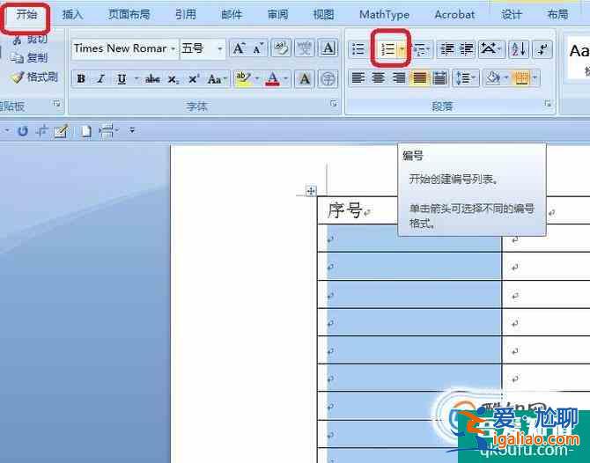Click the character shading A icon
590x463 pixels.
click(305, 79)
